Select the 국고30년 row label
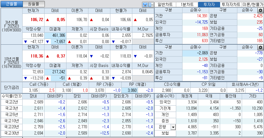 pyautogui.click(x=12, y=133)
